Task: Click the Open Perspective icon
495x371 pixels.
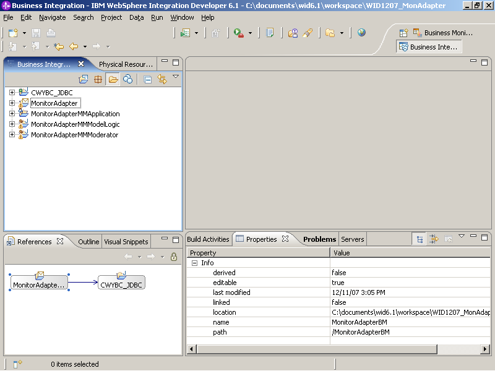Action: click(403, 33)
